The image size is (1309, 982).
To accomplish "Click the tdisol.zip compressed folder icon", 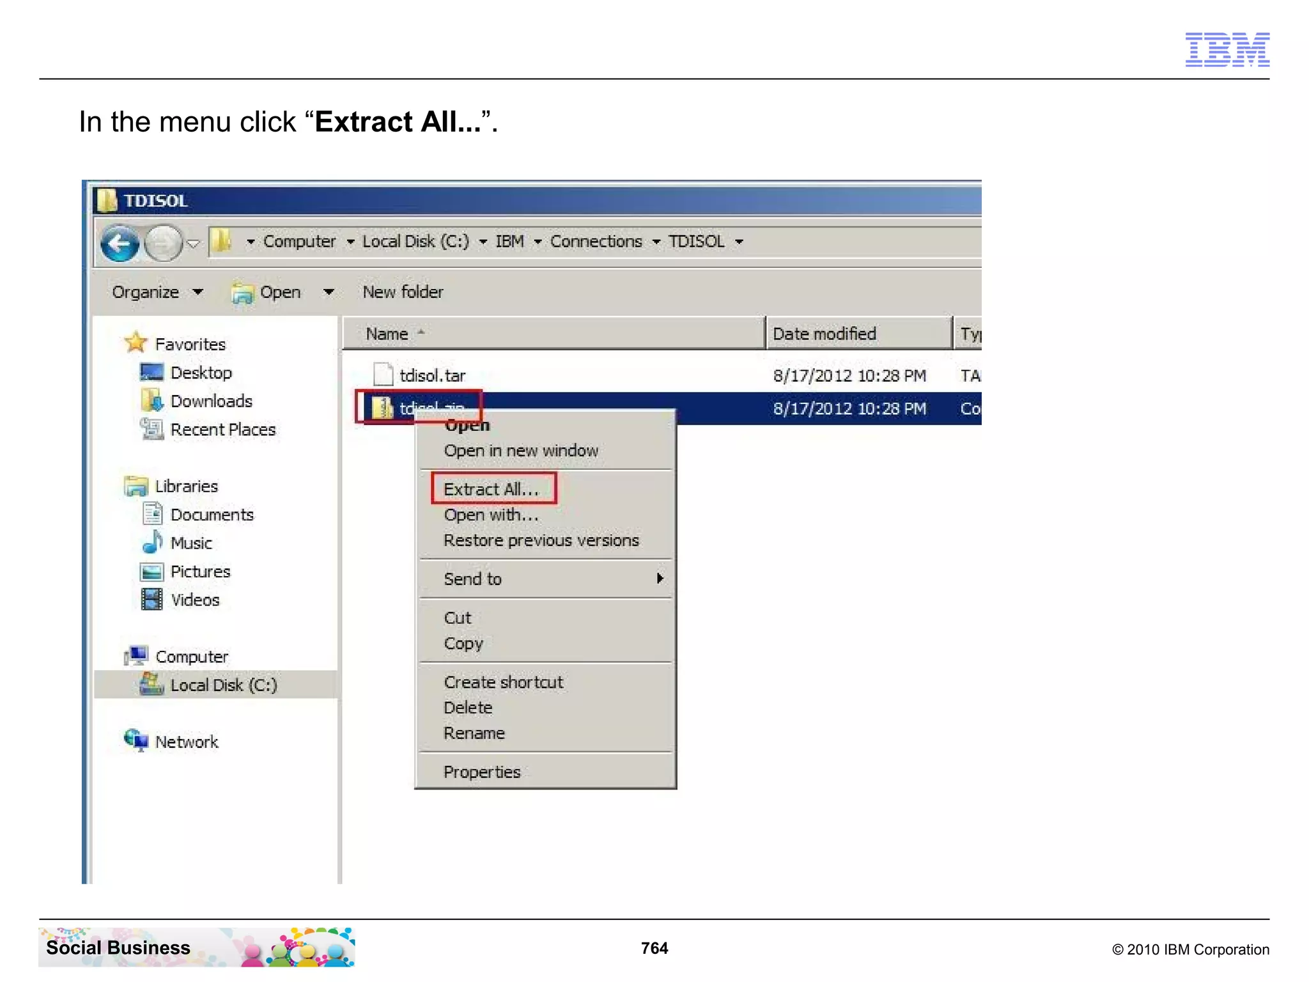I will pyautogui.click(x=382, y=407).
